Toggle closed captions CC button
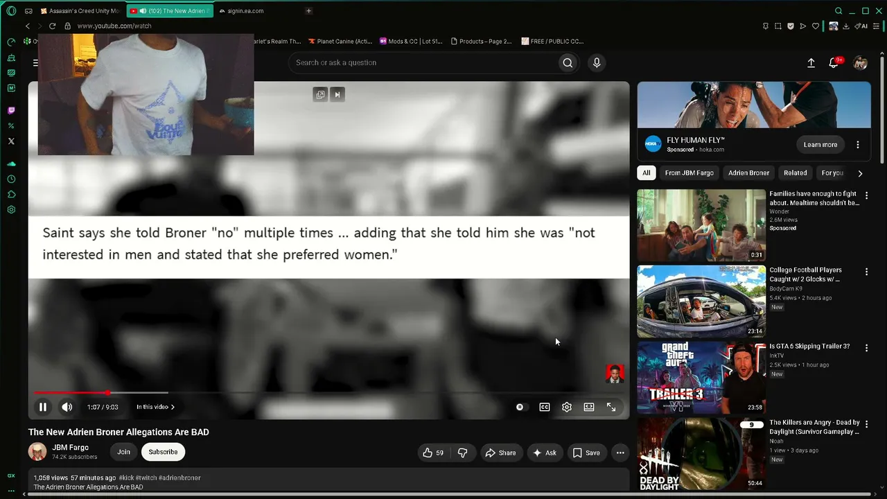Viewport: 887px width, 499px height. point(545,407)
